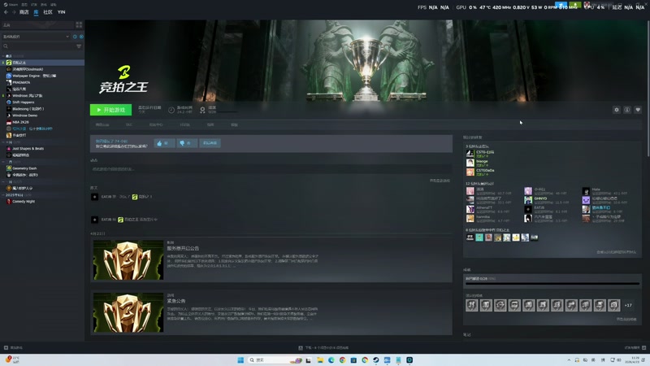
Task: Open Chrome from the taskbar
Action: (342, 359)
